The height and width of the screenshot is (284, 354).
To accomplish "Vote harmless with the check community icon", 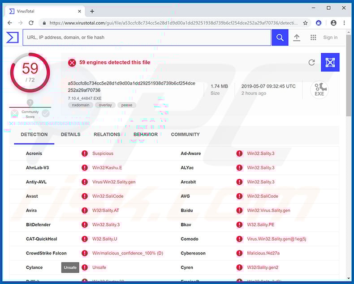I will point(46,113).
